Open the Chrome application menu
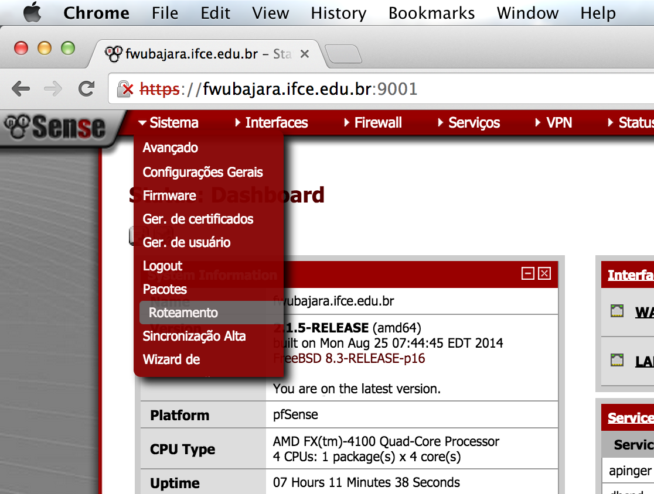 96,13
